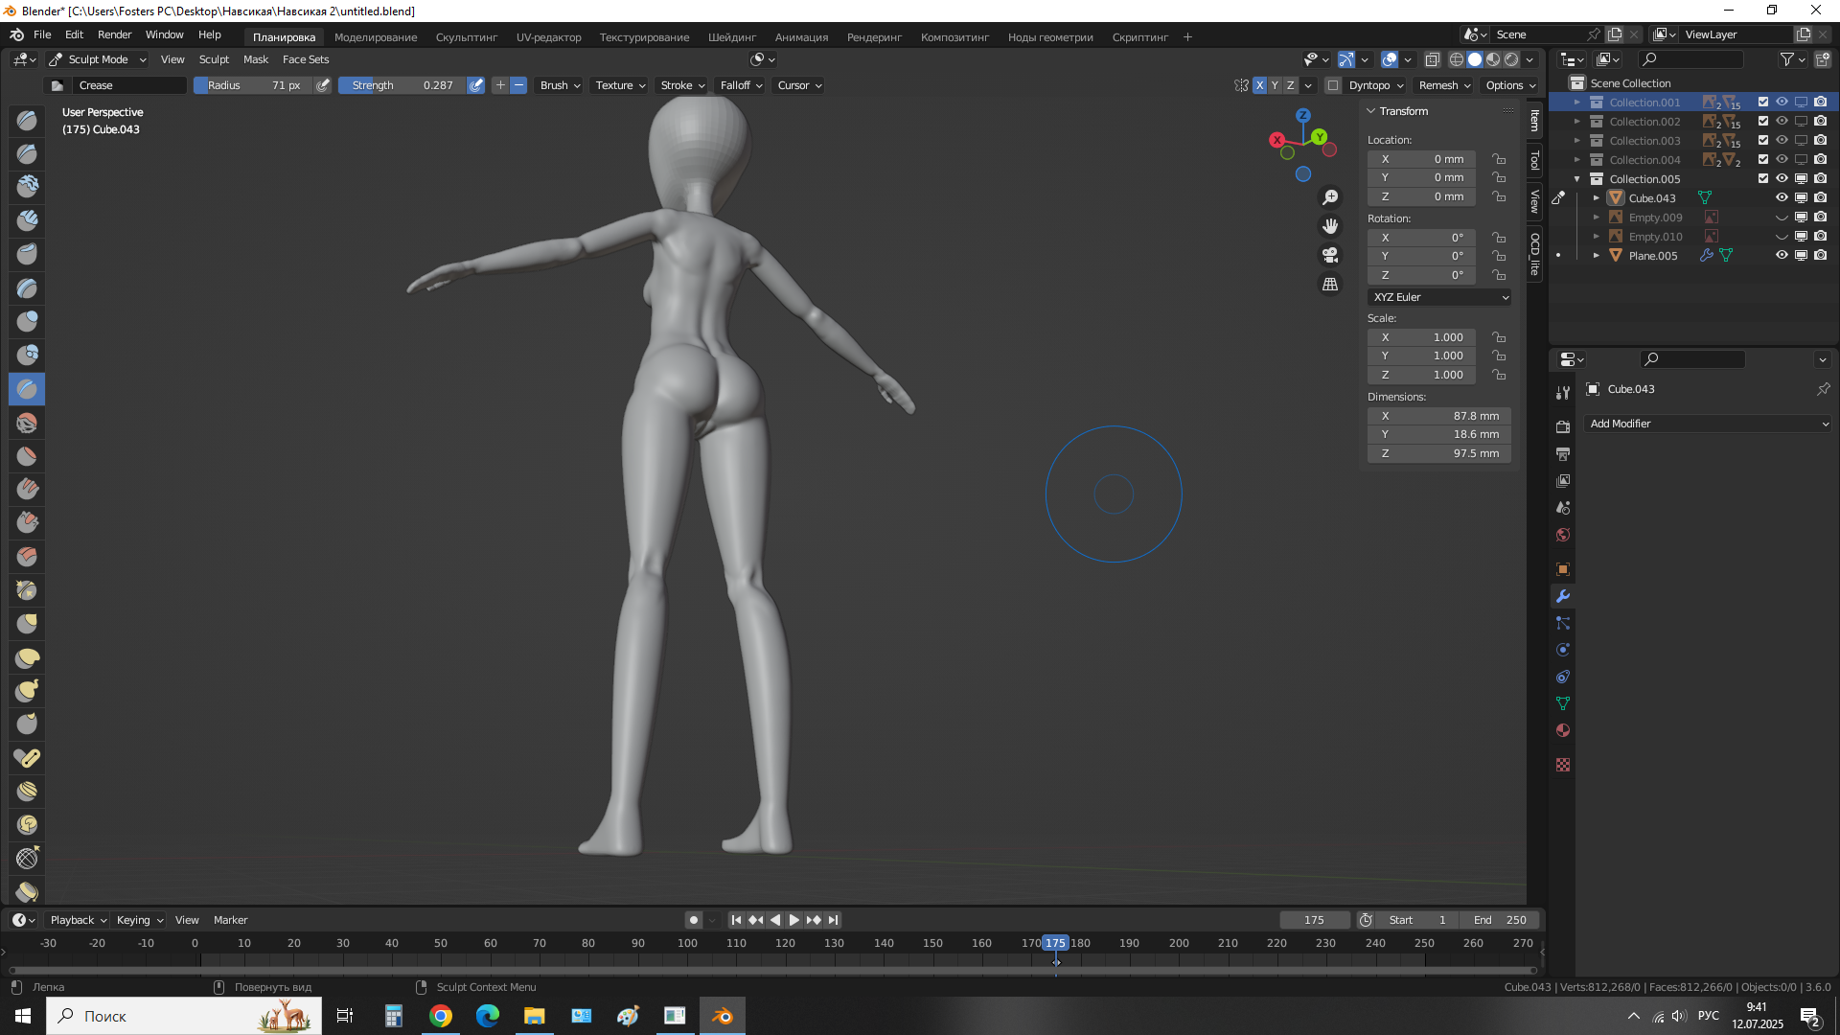
Task: Switch to the Скульптинг workspace tab
Action: tap(466, 37)
